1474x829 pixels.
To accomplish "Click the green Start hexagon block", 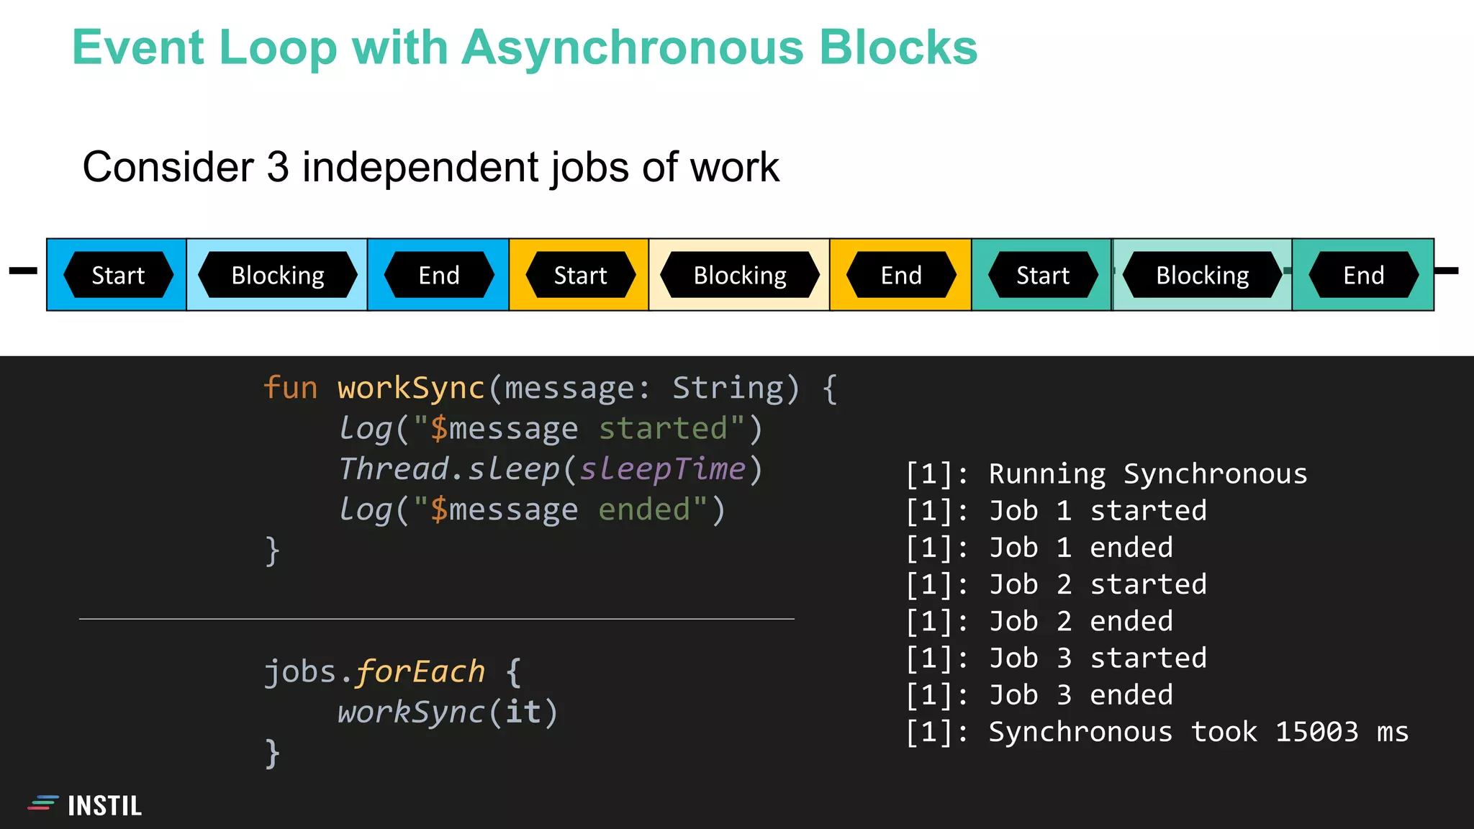I will pyautogui.click(x=1042, y=275).
